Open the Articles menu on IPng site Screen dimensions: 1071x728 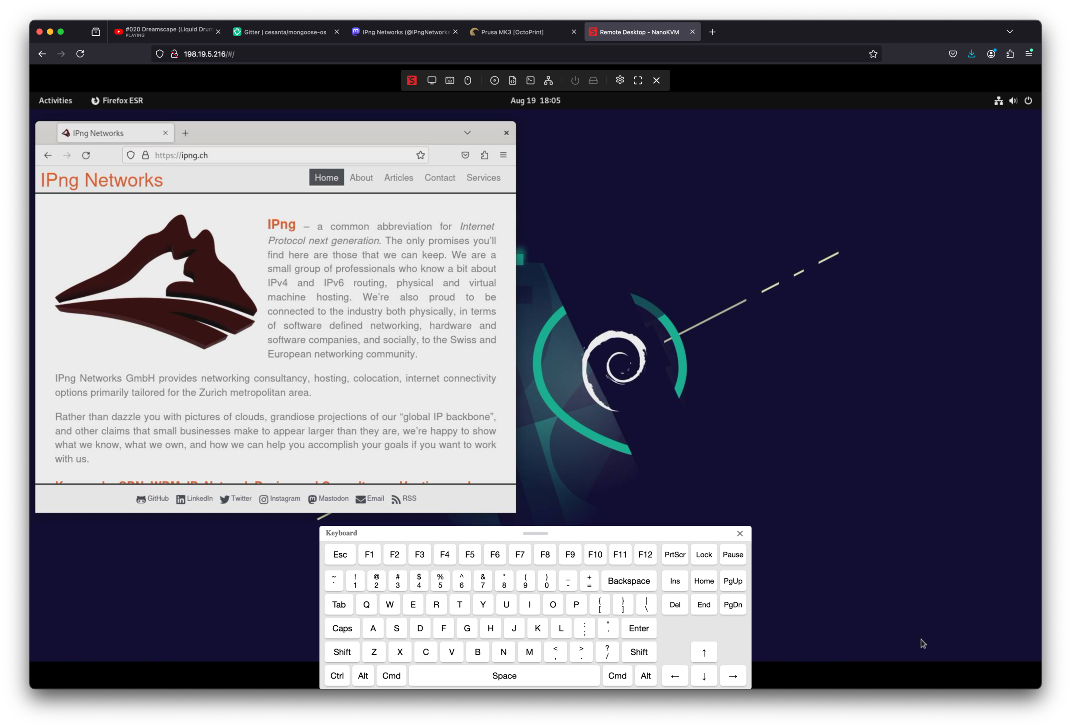pyautogui.click(x=399, y=178)
